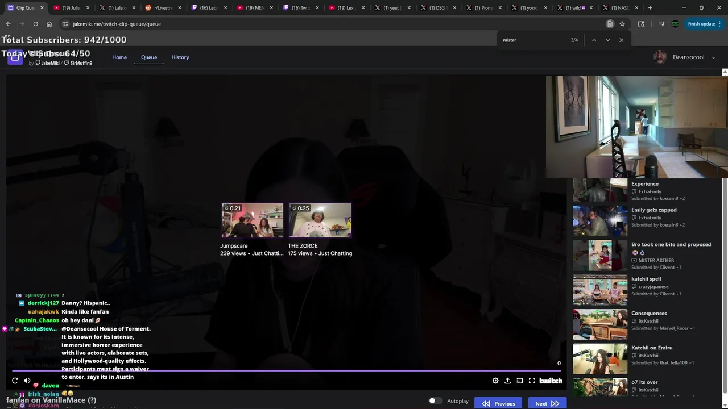Open the Queue nav tab
728x409 pixels.
149,57
